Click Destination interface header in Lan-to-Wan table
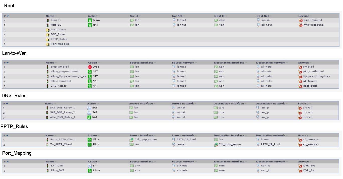 point(229,63)
